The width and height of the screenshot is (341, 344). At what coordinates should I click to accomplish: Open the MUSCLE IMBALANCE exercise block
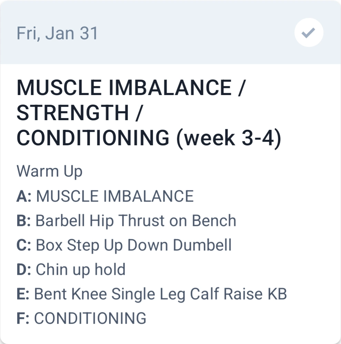tap(114, 196)
